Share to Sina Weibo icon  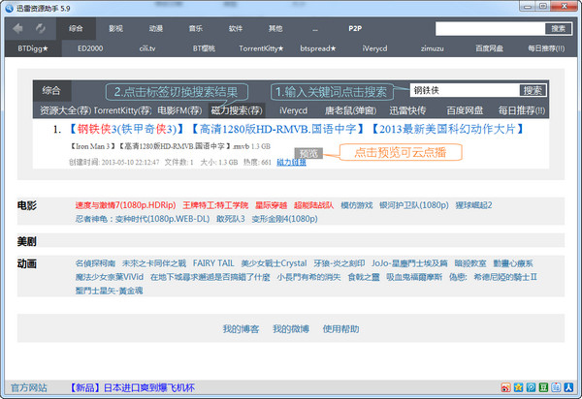[506, 387]
